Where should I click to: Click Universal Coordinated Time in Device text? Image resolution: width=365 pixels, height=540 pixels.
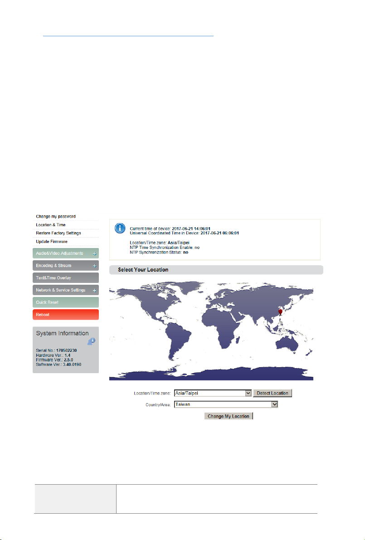(184, 233)
